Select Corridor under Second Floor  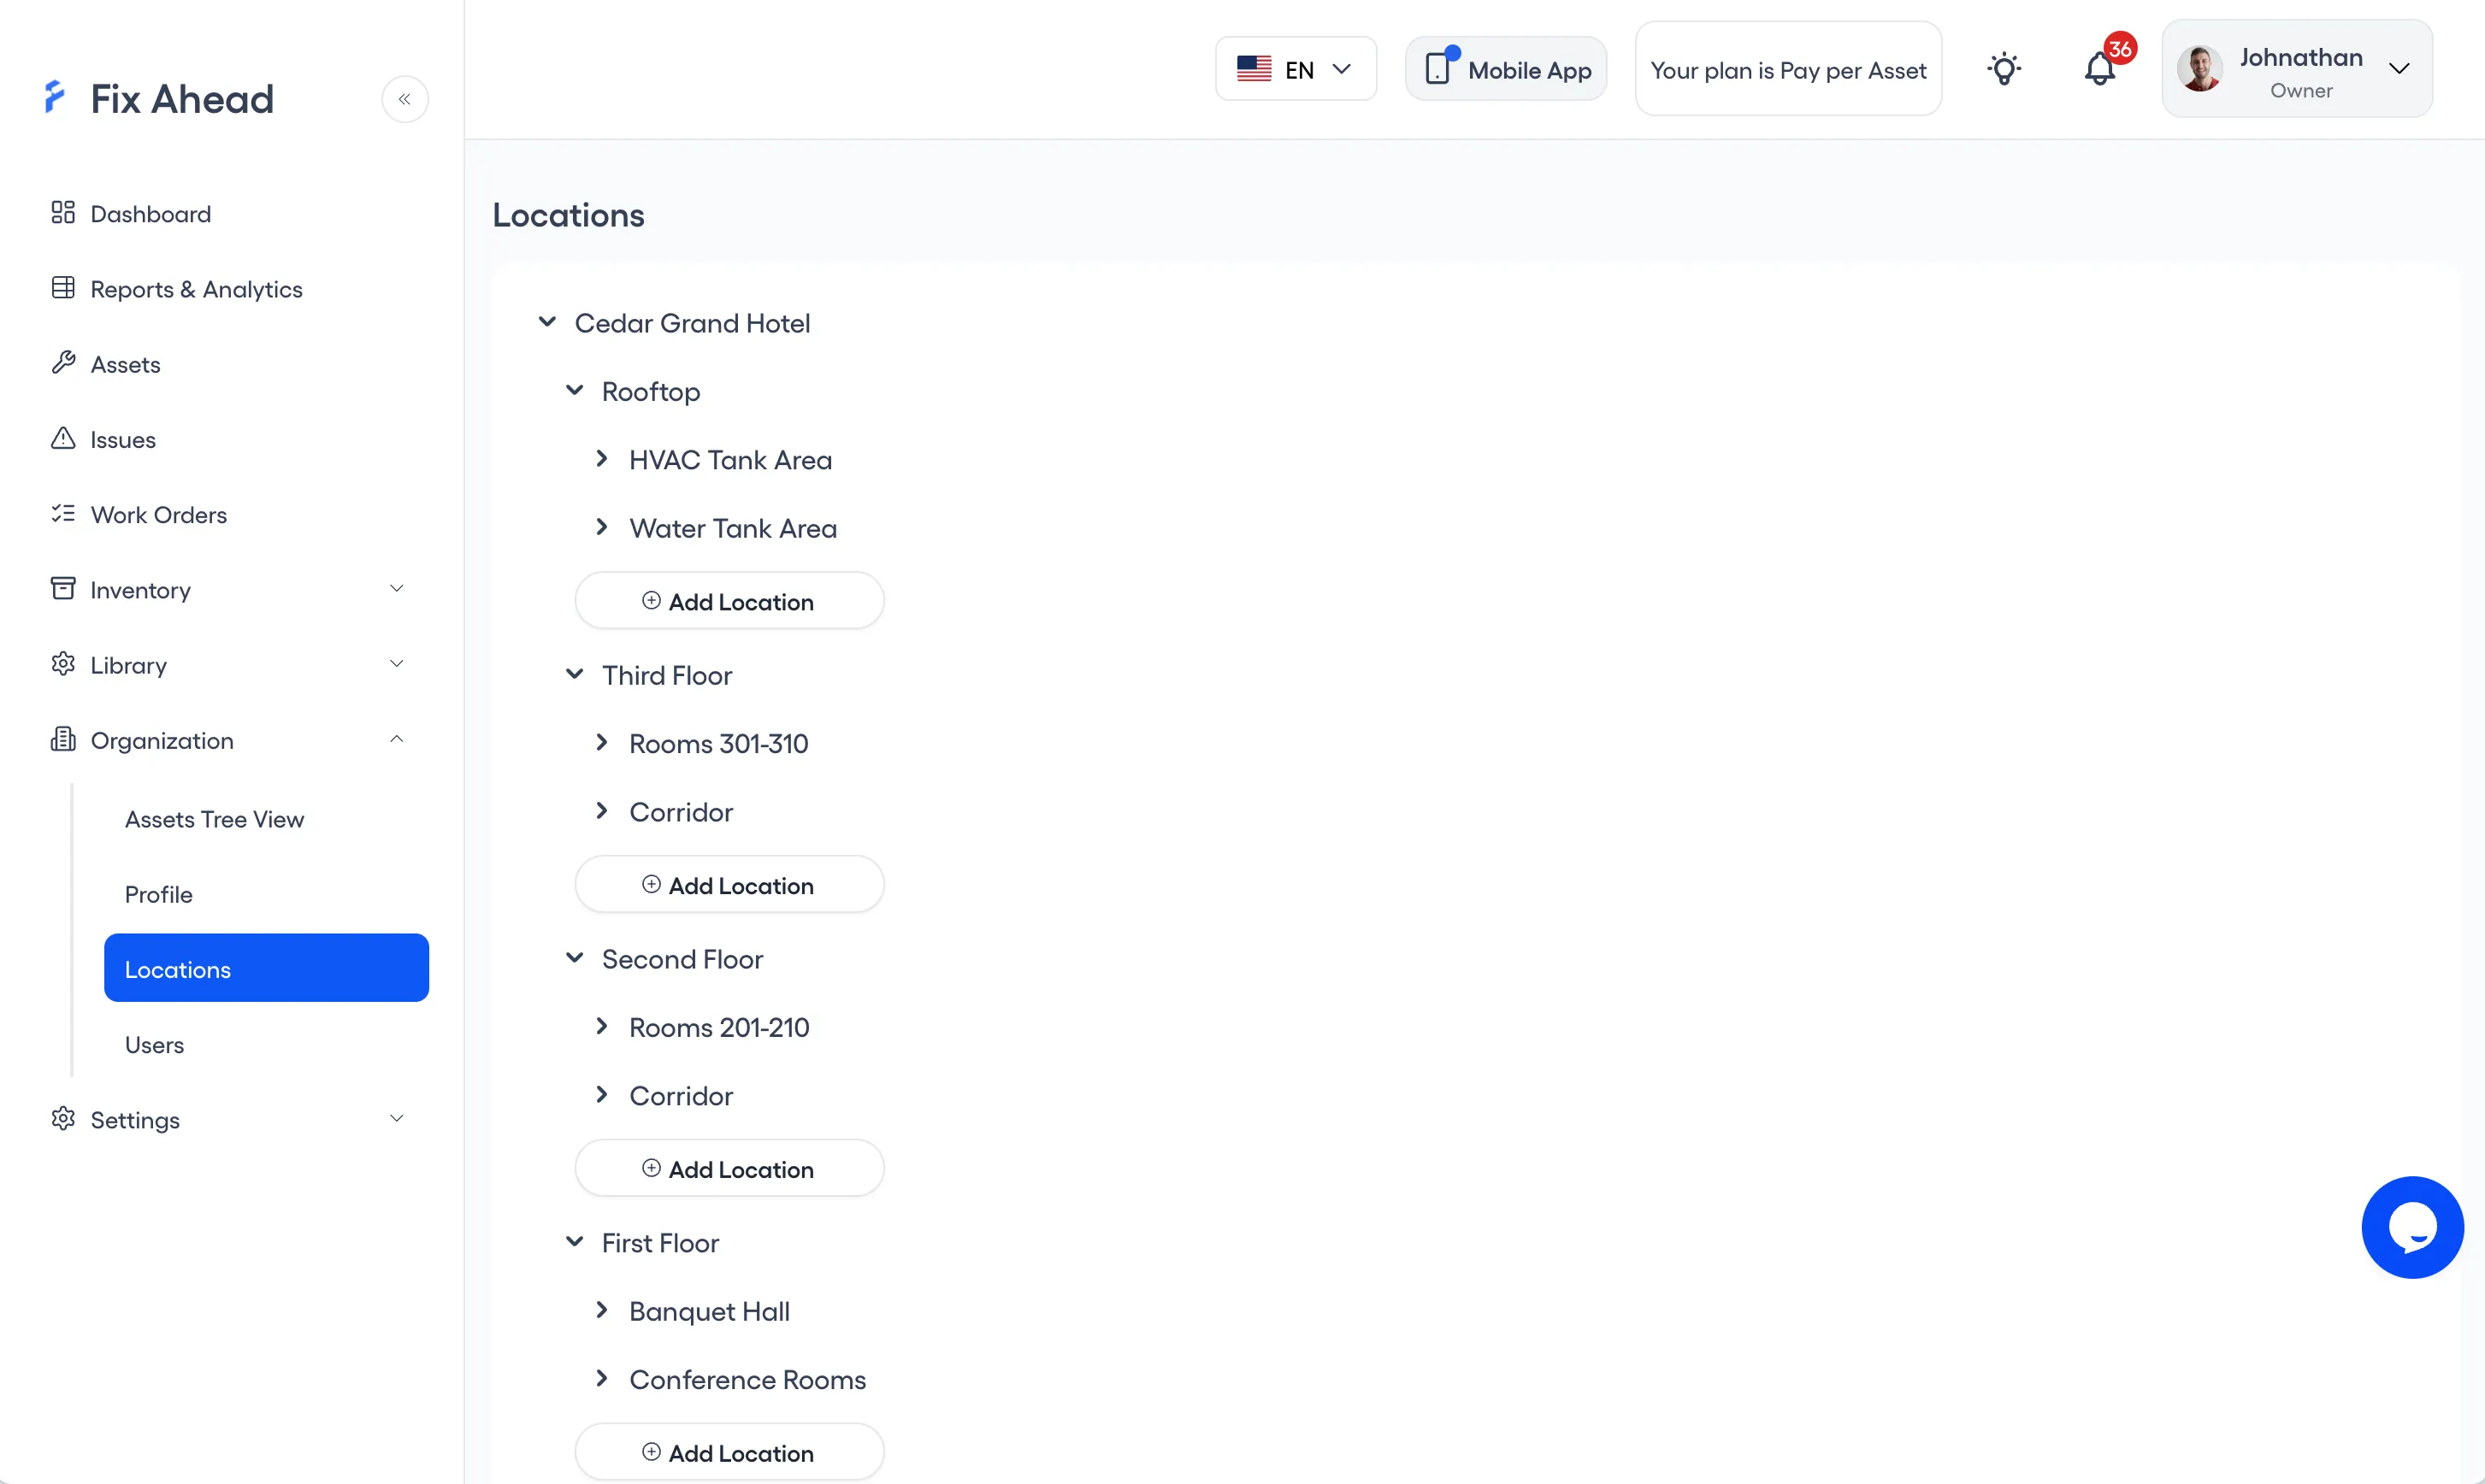(x=681, y=1096)
